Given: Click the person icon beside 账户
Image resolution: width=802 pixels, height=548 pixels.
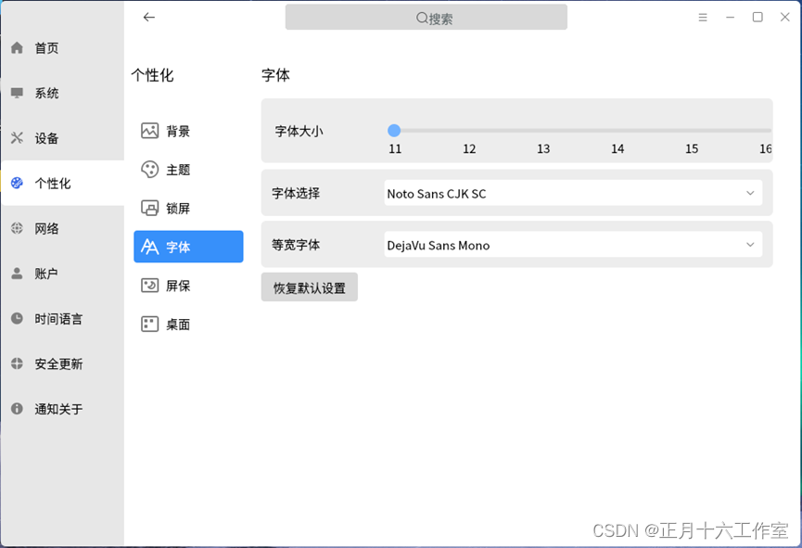Looking at the screenshot, I should (x=17, y=274).
